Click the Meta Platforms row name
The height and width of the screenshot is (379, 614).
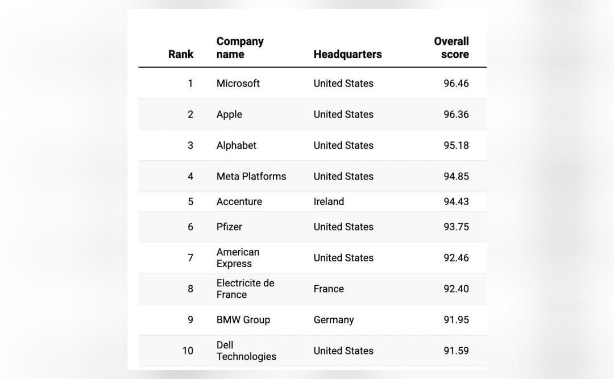251,176
